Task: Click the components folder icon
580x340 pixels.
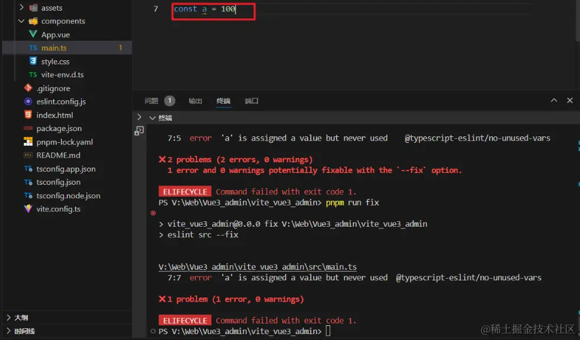Action: coord(33,21)
